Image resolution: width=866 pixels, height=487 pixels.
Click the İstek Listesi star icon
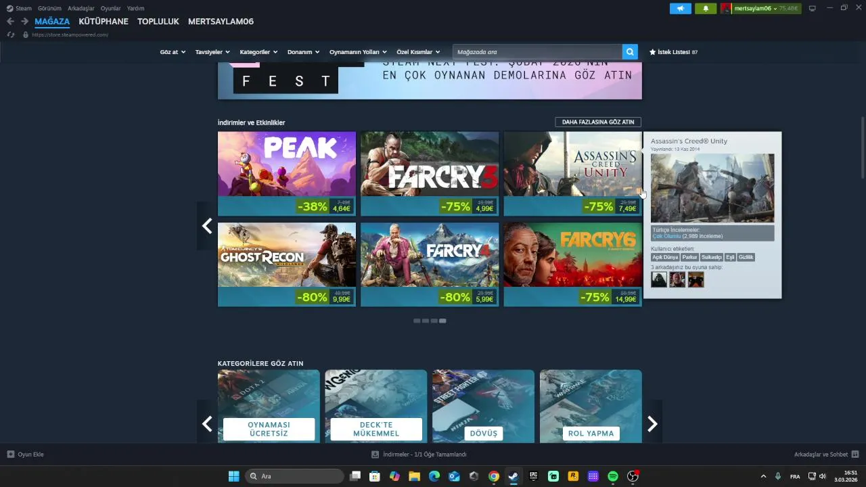tap(652, 52)
